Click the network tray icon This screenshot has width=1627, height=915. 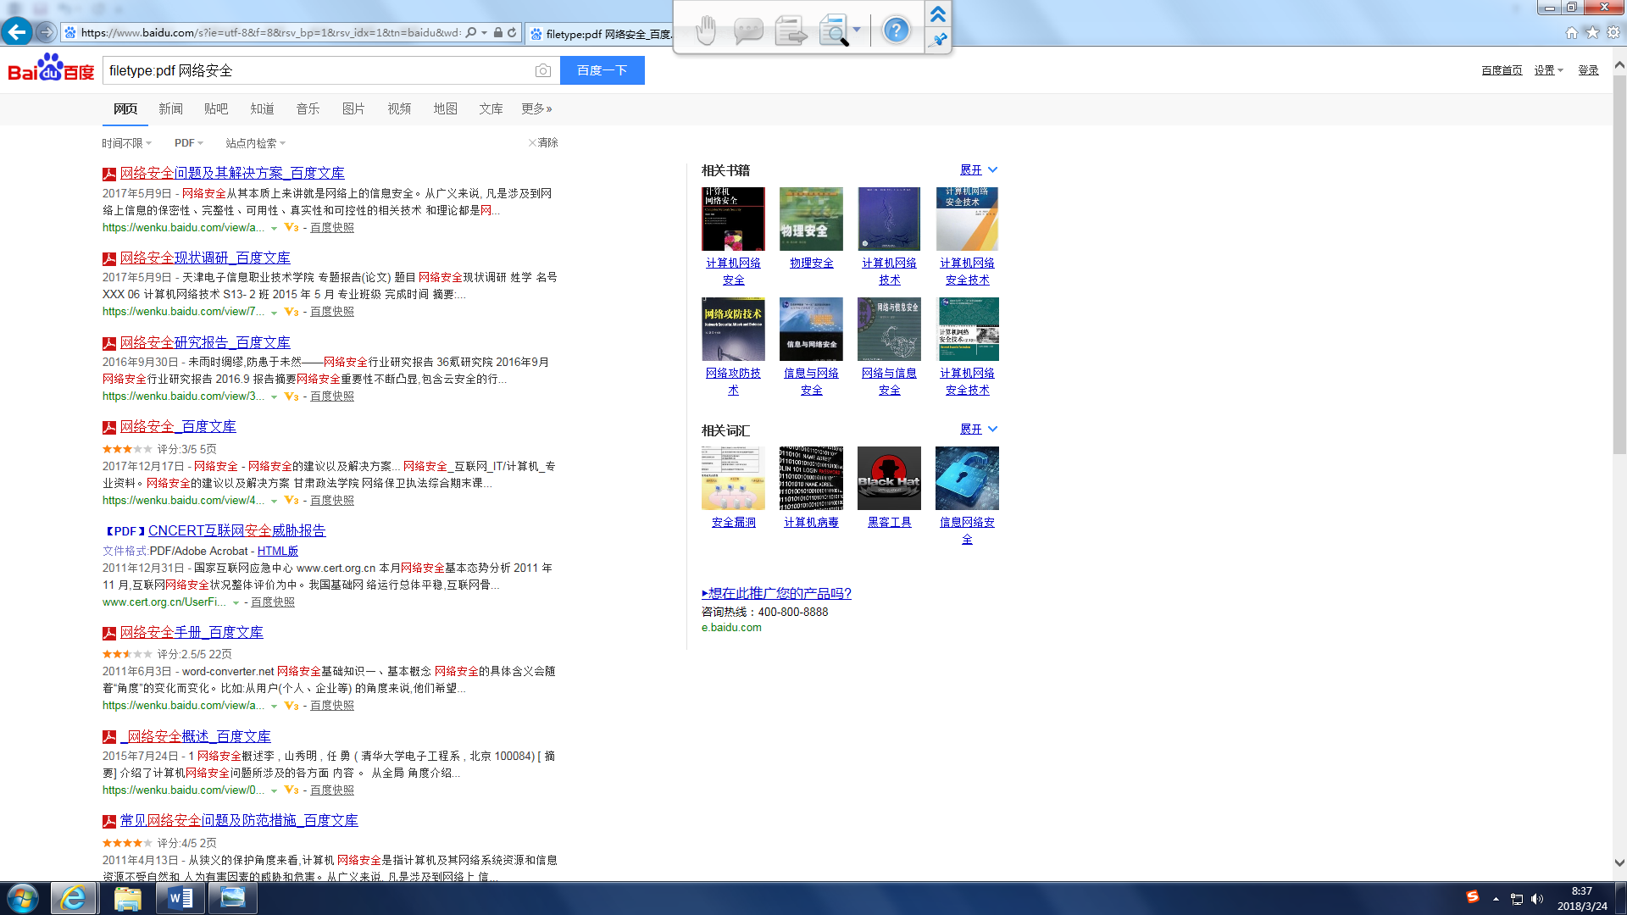pyautogui.click(x=1517, y=899)
